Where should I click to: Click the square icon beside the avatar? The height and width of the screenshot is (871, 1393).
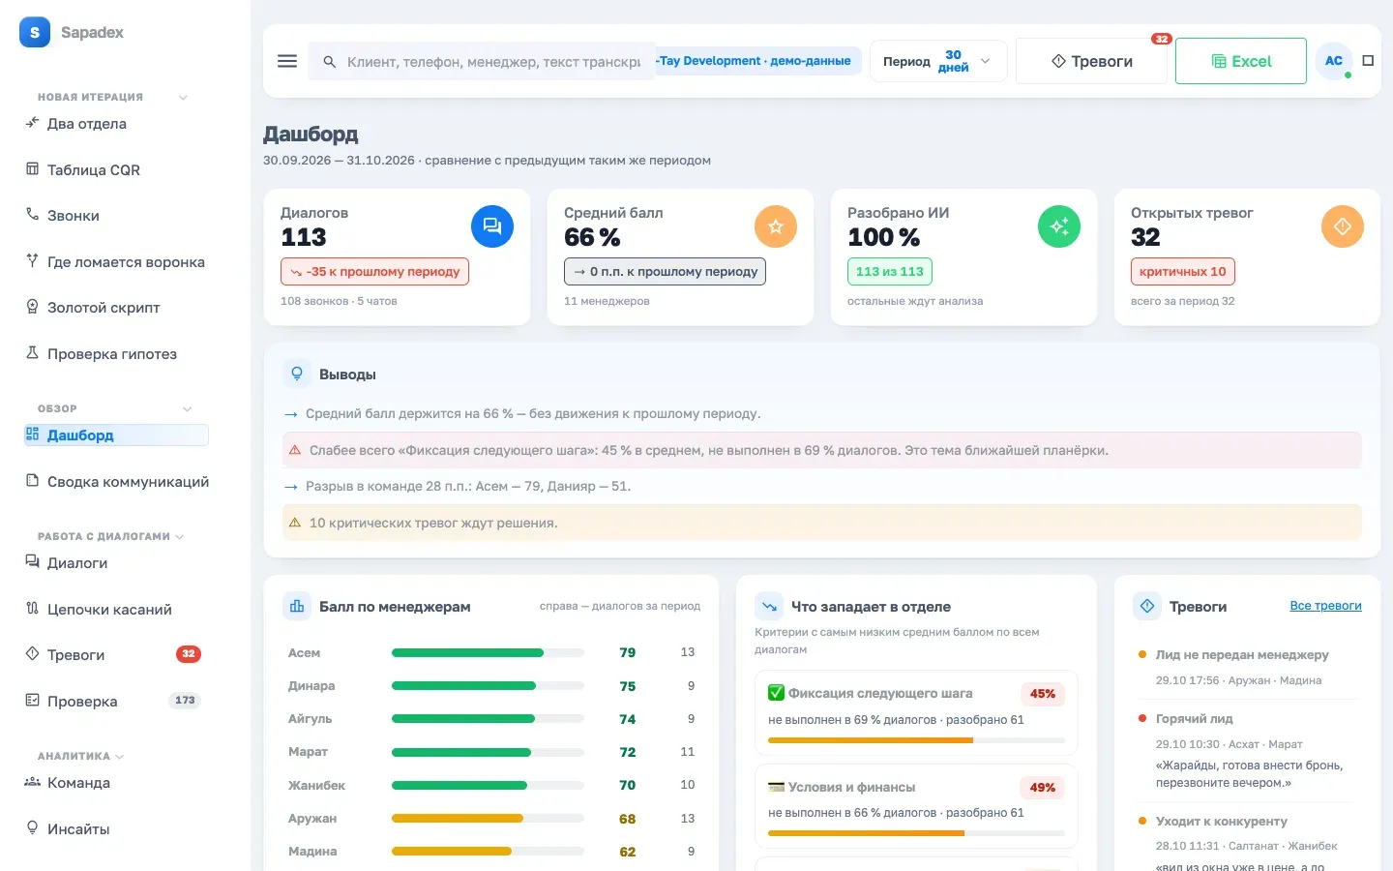tap(1368, 60)
